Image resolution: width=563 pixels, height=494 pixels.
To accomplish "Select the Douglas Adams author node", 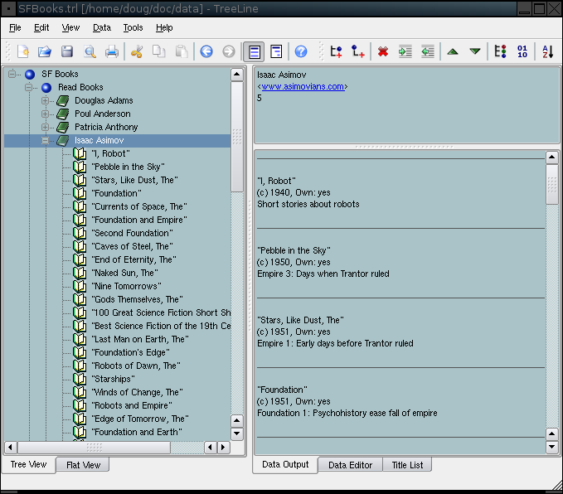I will [x=104, y=100].
